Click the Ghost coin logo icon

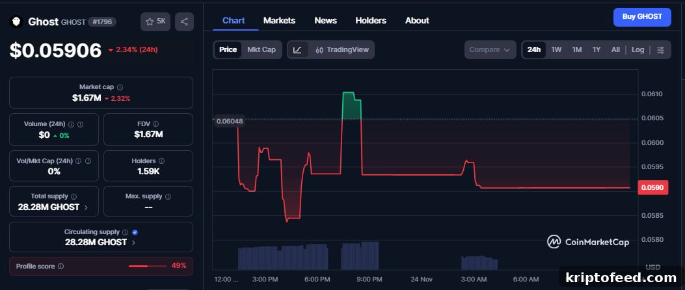pyautogui.click(x=16, y=22)
